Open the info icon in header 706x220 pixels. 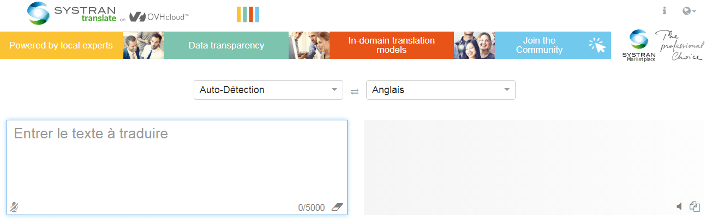pos(665,10)
